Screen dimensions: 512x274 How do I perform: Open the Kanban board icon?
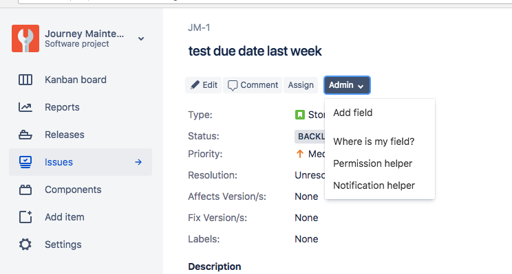click(25, 80)
